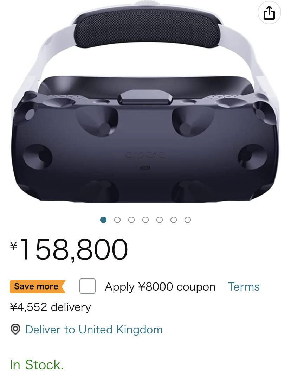The width and height of the screenshot is (291, 375).
Task: View the sixth carousel image dot
Action: pyautogui.click(x=174, y=220)
